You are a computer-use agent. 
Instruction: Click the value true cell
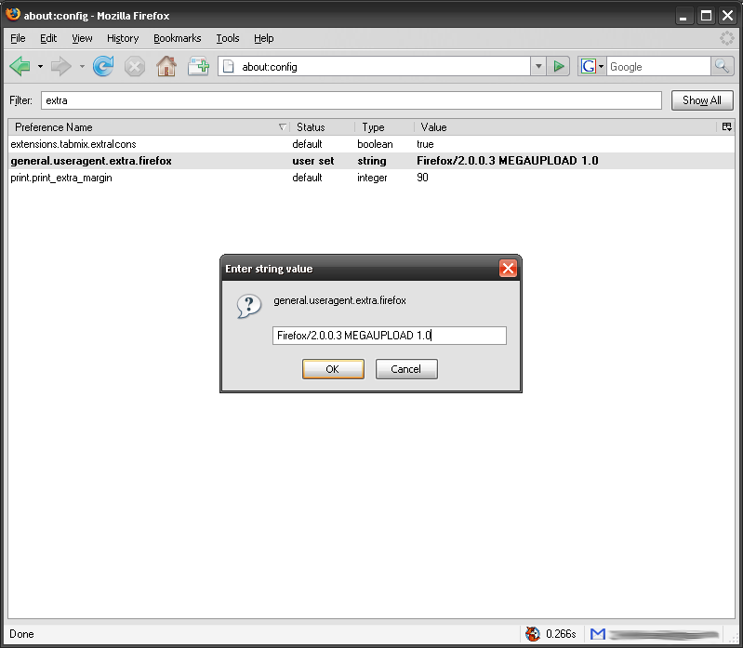point(425,144)
